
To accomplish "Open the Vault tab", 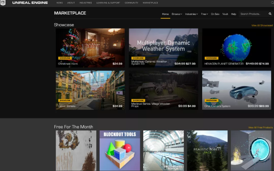I will point(225,14).
